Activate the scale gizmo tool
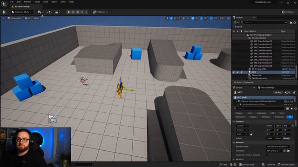Viewport: 298px width, 167px height. pyautogui.click(x=179, y=19)
